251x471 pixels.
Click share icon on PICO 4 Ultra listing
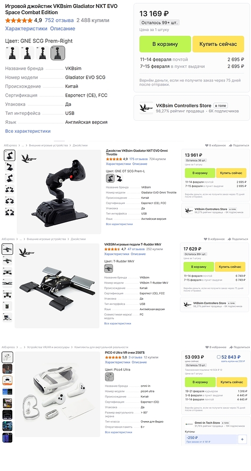(231, 347)
